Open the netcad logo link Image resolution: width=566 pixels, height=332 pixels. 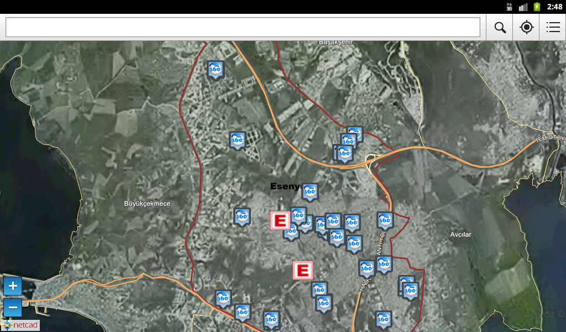[20, 325]
